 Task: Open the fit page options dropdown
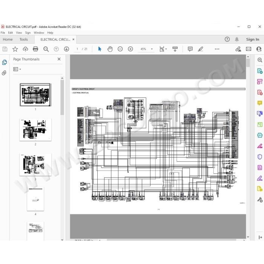pos(163,49)
